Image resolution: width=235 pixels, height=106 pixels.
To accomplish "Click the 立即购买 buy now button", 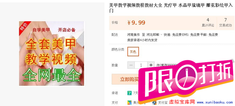I will click(x=126, y=79).
